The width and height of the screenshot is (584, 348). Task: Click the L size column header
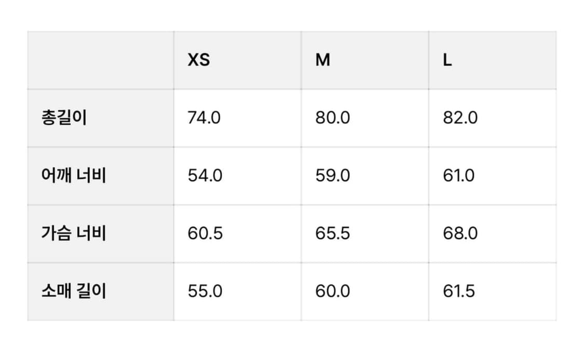coord(447,60)
